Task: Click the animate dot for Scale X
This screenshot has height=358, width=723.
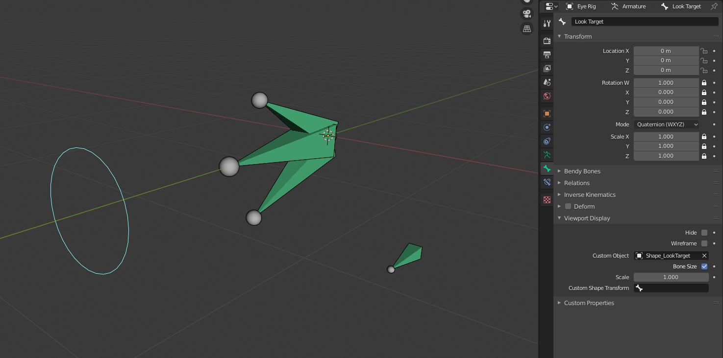Action: 714,137
